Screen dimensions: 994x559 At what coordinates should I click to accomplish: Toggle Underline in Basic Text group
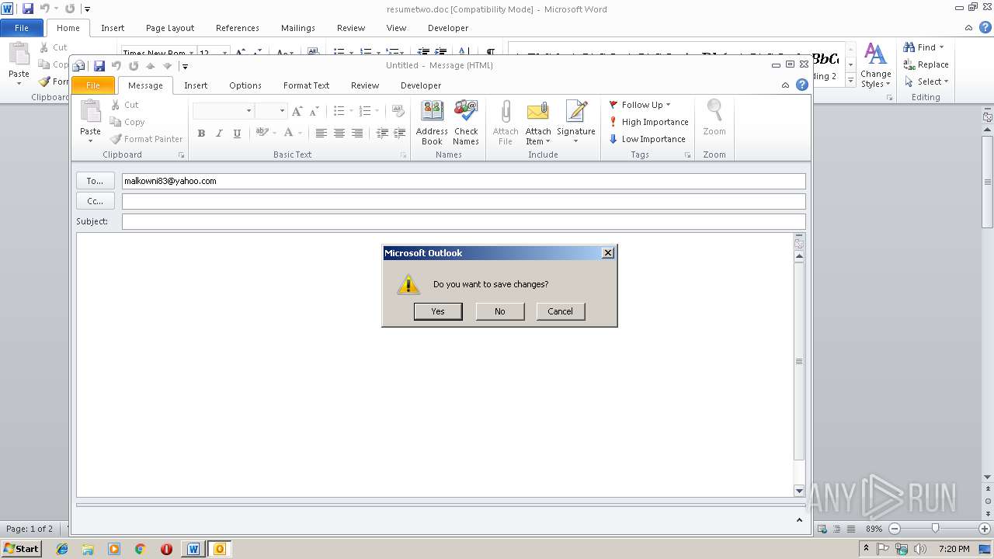click(237, 134)
